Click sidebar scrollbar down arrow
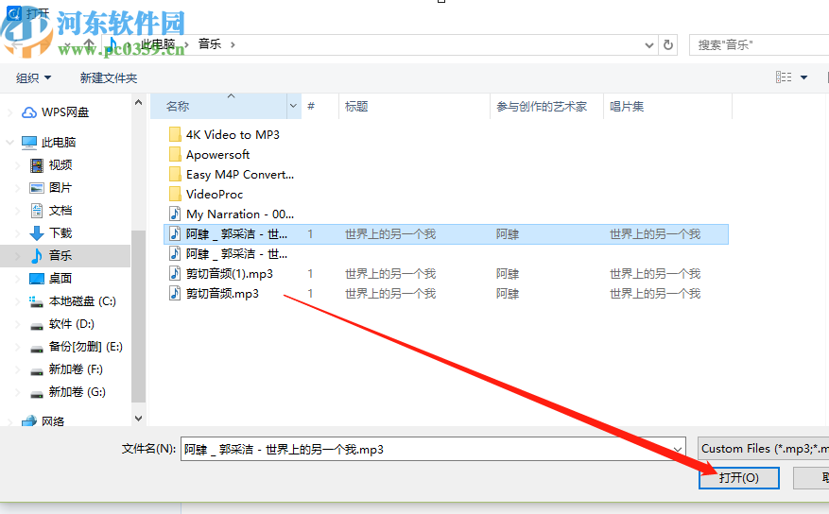Screen dimensions: 829x514 [x=139, y=419]
